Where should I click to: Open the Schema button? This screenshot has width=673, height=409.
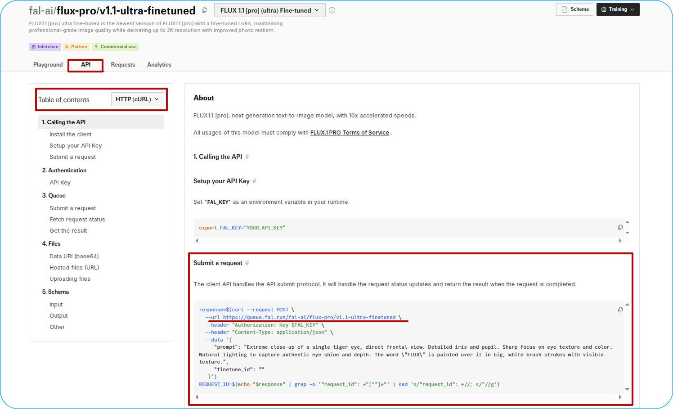pyautogui.click(x=575, y=9)
